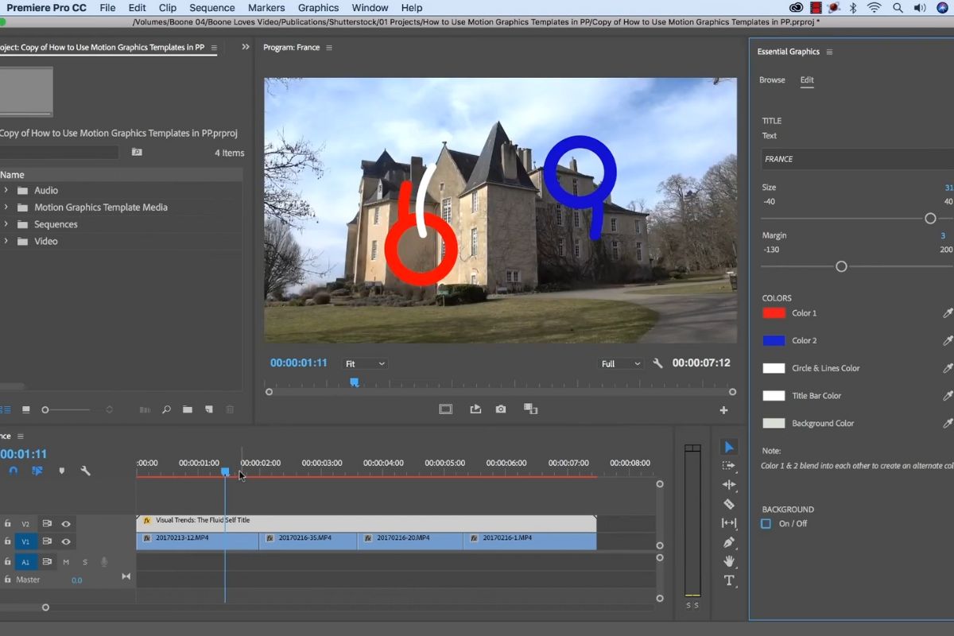Toggle Snap magnet in the timeline
The image size is (954, 636).
(x=13, y=471)
